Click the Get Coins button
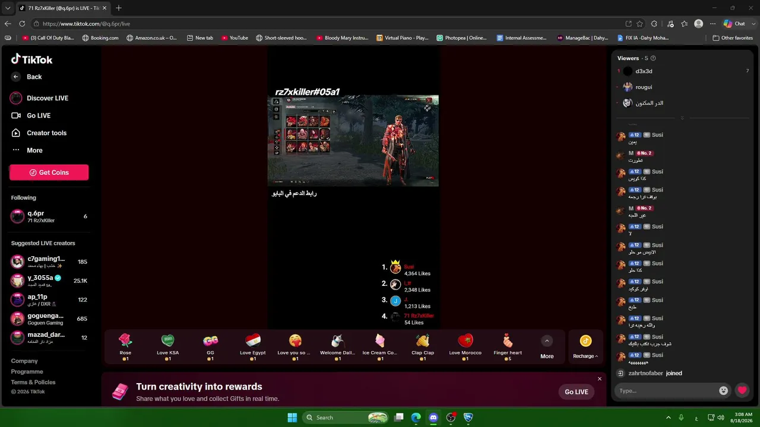 pos(49,173)
